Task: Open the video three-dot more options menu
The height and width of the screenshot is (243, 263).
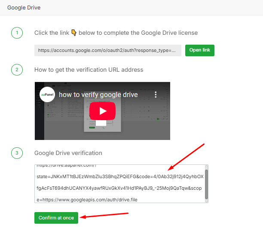Action: point(156,94)
